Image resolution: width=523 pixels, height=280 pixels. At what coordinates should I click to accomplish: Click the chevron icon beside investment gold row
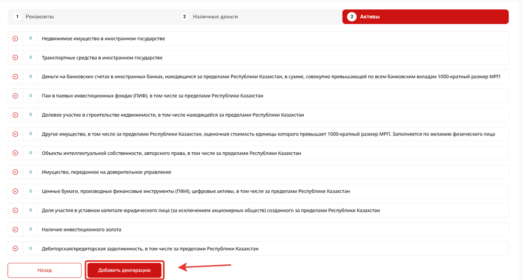coord(15,229)
